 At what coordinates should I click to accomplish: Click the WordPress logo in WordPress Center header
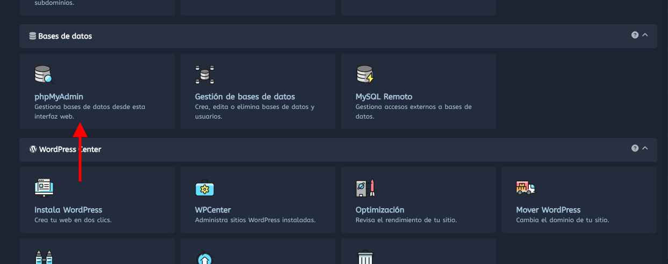(33, 149)
